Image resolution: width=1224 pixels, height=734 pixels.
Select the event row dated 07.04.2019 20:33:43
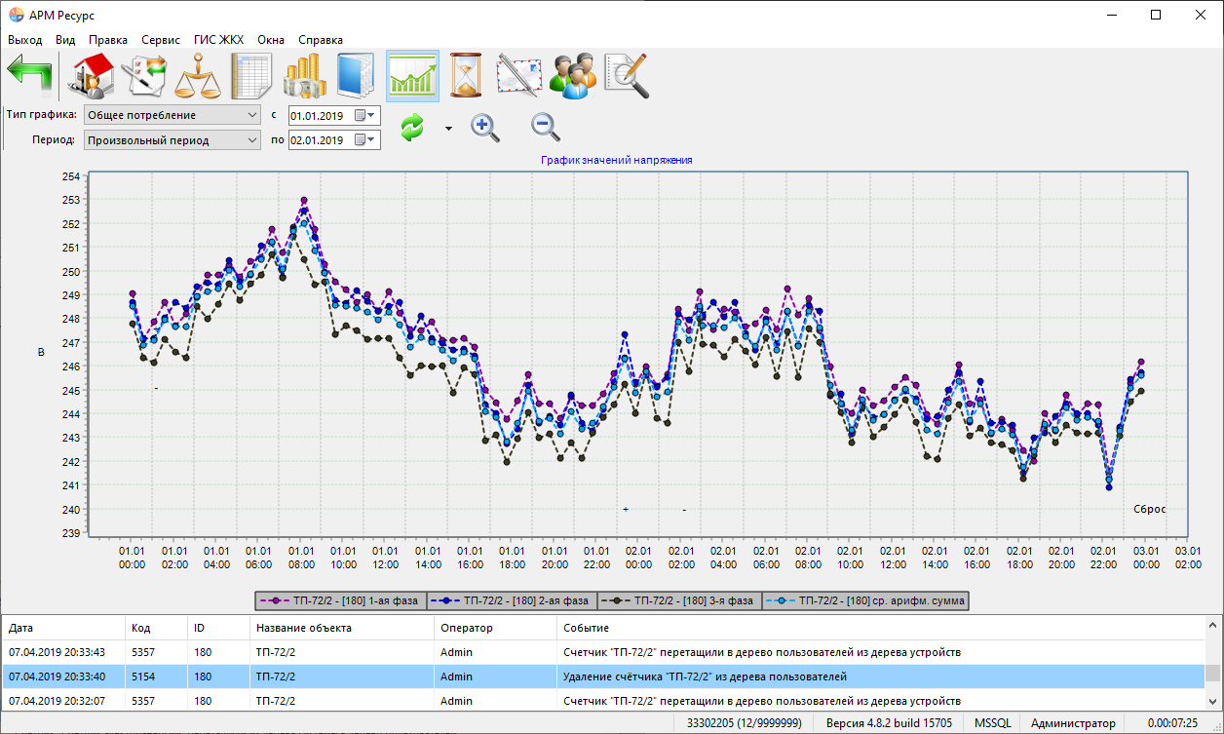point(602,652)
